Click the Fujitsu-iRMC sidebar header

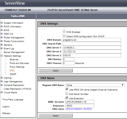pyautogui.click(x=18, y=16)
